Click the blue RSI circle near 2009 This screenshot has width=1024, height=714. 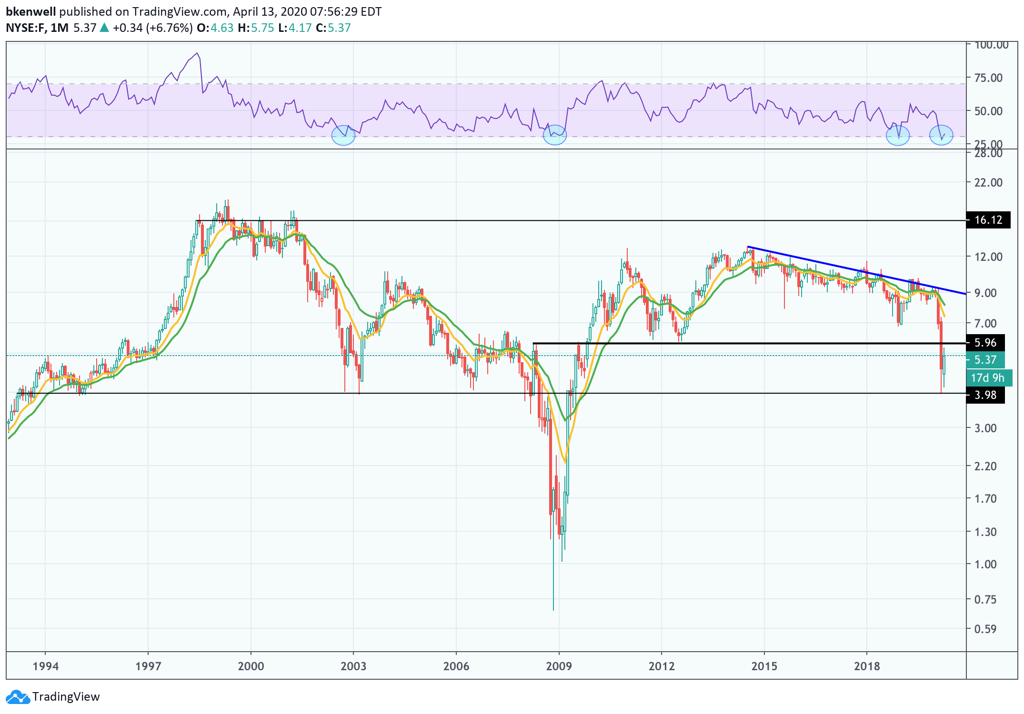click(555, 135)
